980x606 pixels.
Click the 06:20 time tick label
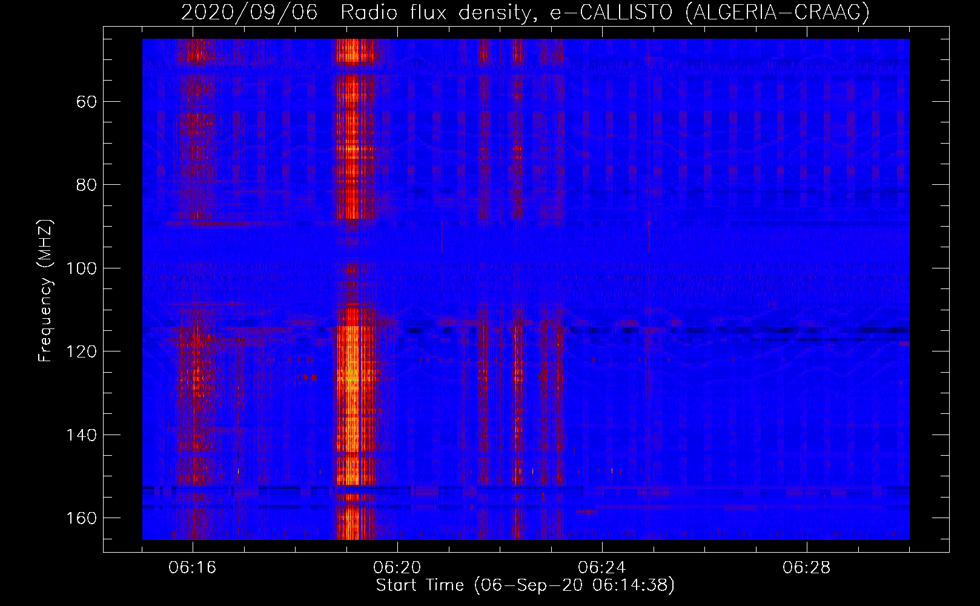(x=397, y=568)
